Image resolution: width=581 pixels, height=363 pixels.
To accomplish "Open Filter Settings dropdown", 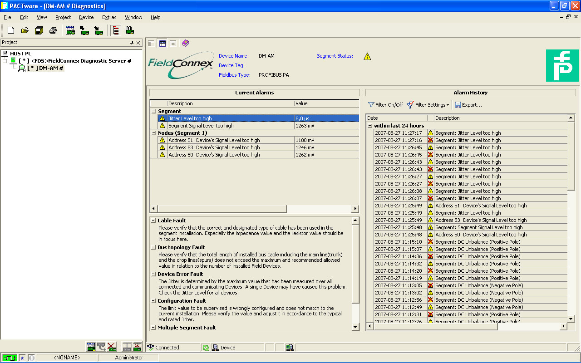I will (428, 105).
